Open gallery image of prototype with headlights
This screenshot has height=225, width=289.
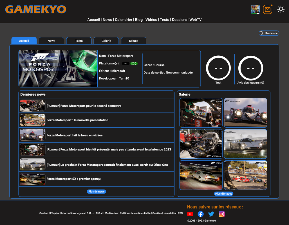(245, 113)
